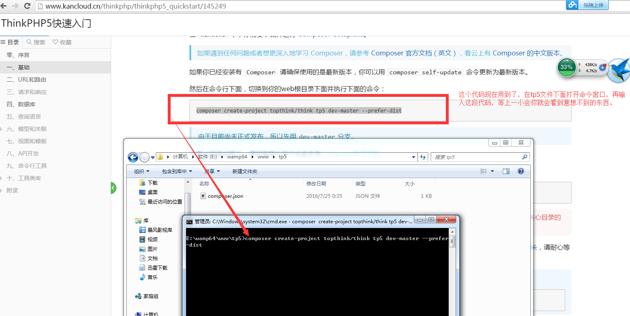
Task: Open the Composer 的中文版本 link
Action: pyautogui.click(x=526, y=53)
